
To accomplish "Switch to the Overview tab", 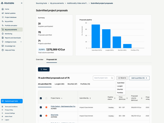I will 40,59.
